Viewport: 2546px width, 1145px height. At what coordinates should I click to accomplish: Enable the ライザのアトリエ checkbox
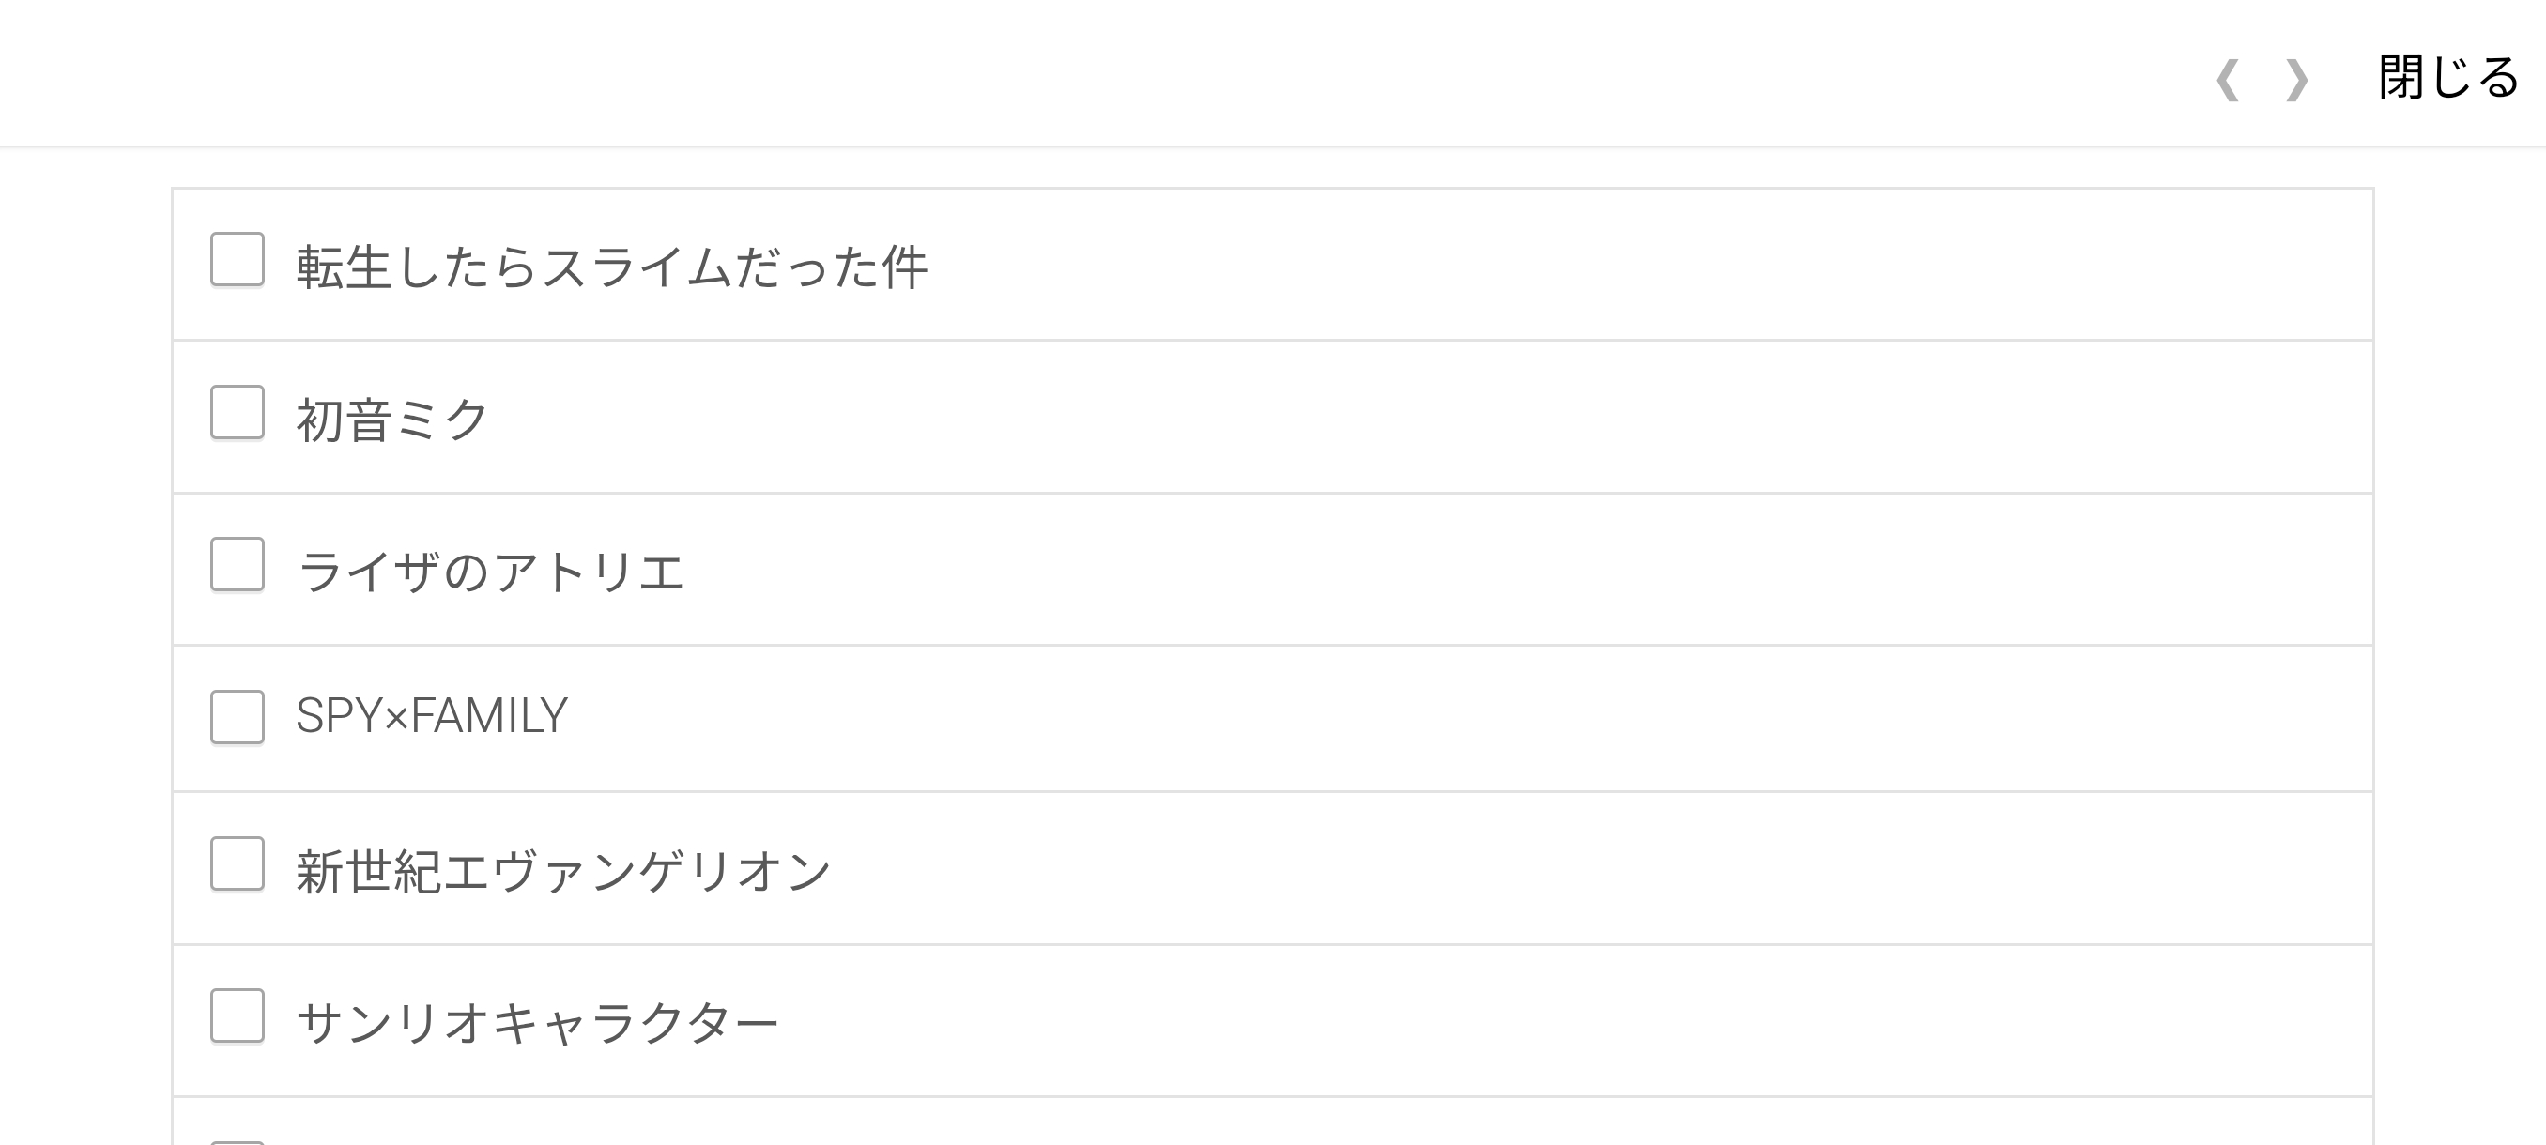pos(238,564)
